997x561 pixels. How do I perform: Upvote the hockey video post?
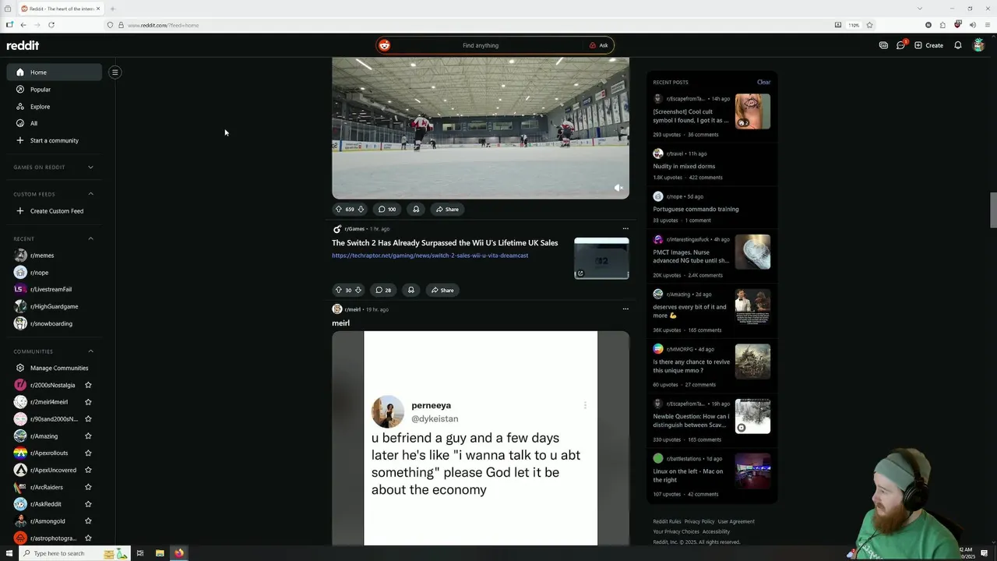(339, 209)
